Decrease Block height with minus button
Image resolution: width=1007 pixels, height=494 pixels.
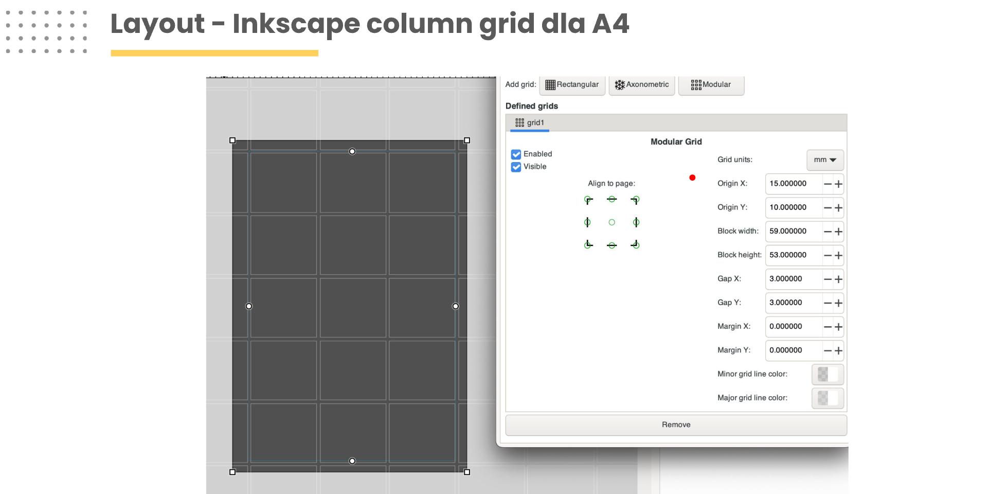828,256
